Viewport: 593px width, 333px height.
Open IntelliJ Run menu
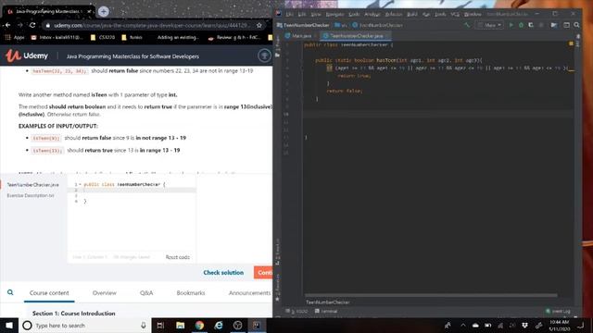[x=426, y=15]
